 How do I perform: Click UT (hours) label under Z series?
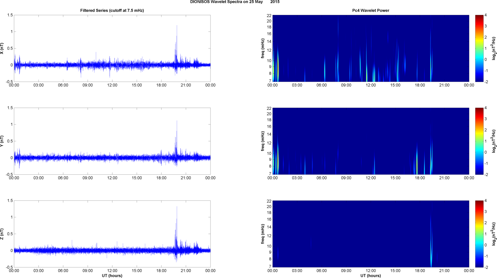pyautogui.click(x=112, y=275)
